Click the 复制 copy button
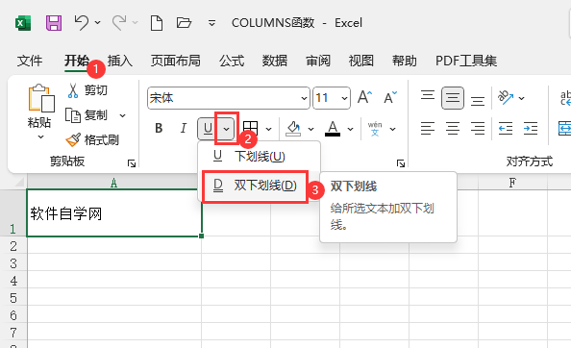Viewport: 571px width, 348px height. point(87,115)
